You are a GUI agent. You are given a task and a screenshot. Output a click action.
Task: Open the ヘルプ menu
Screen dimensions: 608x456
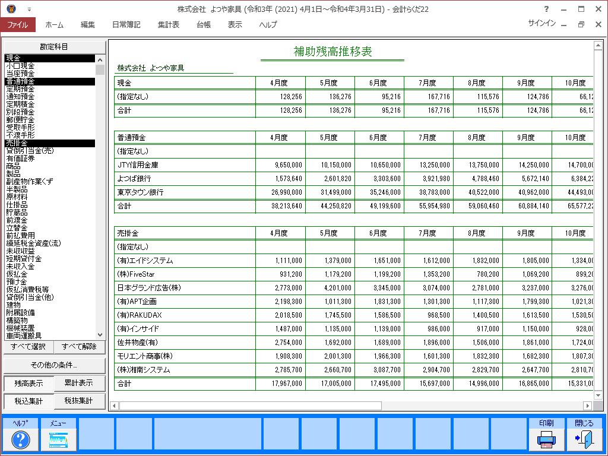[268, 24]
